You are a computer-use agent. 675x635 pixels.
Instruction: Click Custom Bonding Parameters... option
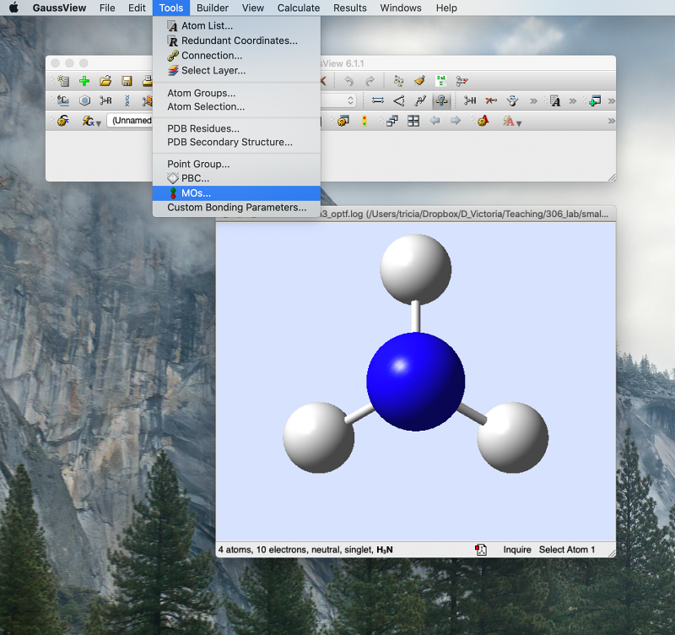[x=236, y=207]
